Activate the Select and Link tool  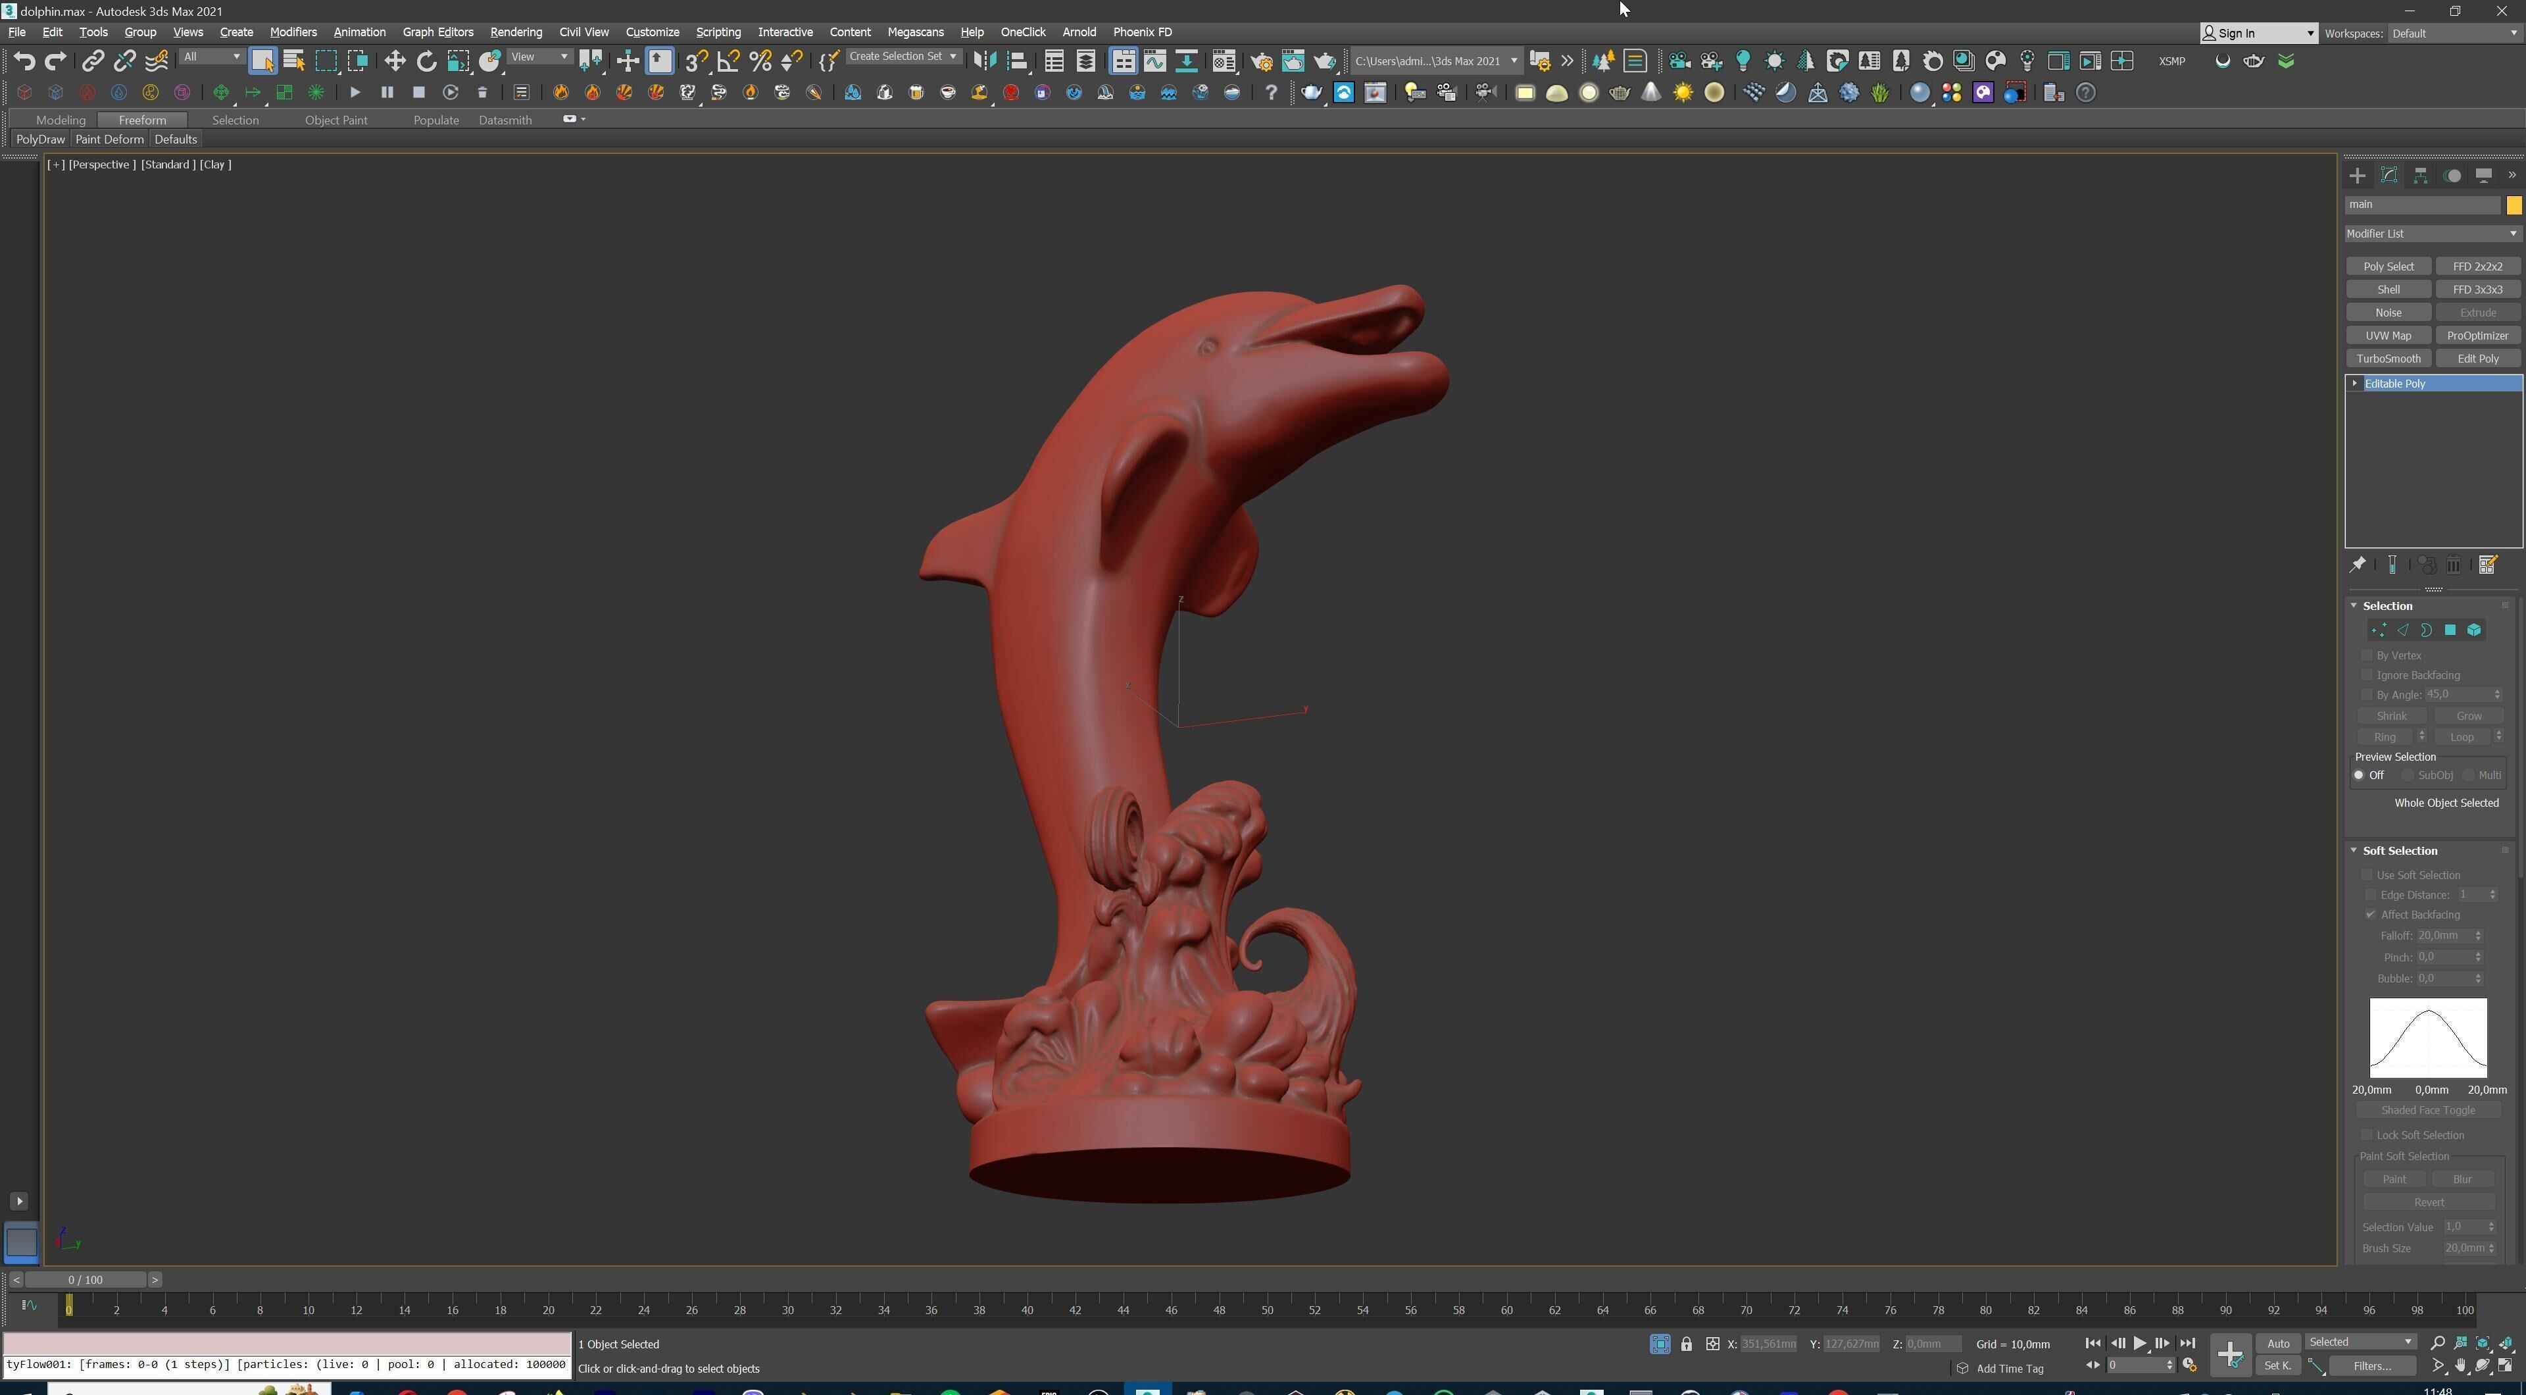click(92, 61)
